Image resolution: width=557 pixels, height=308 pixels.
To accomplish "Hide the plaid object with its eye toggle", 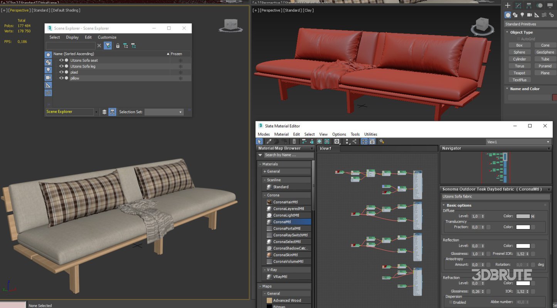I will [61, 72].
